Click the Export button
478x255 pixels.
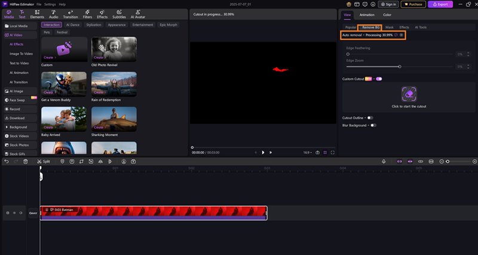tap(440, 4)
